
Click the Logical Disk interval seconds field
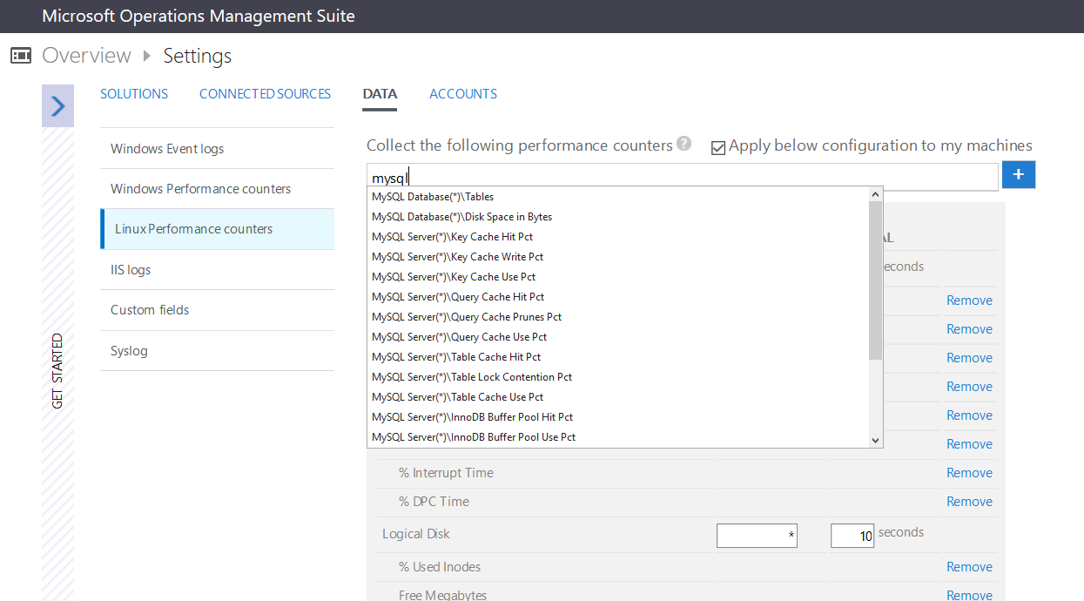852,536
